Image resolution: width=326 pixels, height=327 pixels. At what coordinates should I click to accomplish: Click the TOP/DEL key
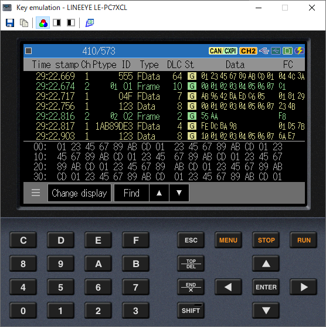(191, 264)
